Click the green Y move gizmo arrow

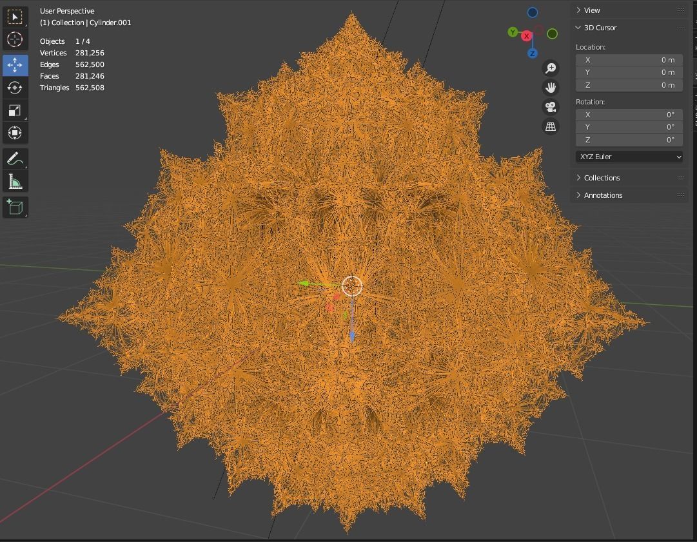304,283
